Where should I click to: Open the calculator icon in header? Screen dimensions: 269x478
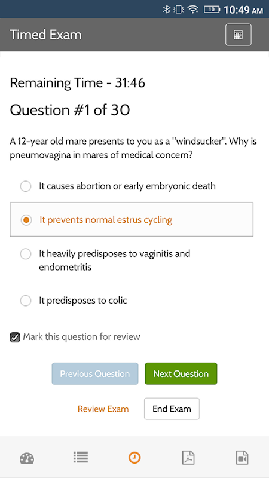238,35
